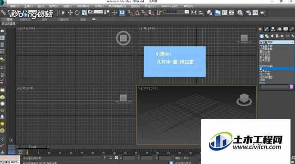Open Edit Named Selection Sets

[159, 13]
